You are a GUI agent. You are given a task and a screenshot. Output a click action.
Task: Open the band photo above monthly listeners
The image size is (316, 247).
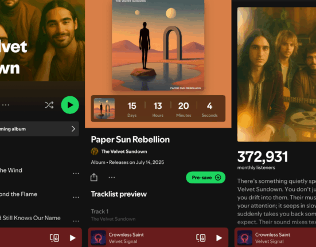pyautogui.click(x=276, y=75)
